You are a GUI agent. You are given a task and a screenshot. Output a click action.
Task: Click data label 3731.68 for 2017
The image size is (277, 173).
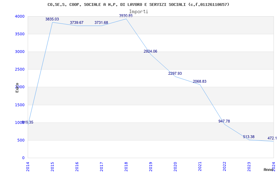[x=101, y=22]
